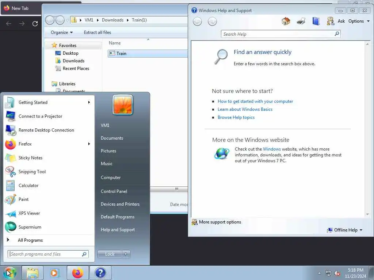Click the Windows Start orb
Viewport: 374px width, 280px height.
point(10,273)
